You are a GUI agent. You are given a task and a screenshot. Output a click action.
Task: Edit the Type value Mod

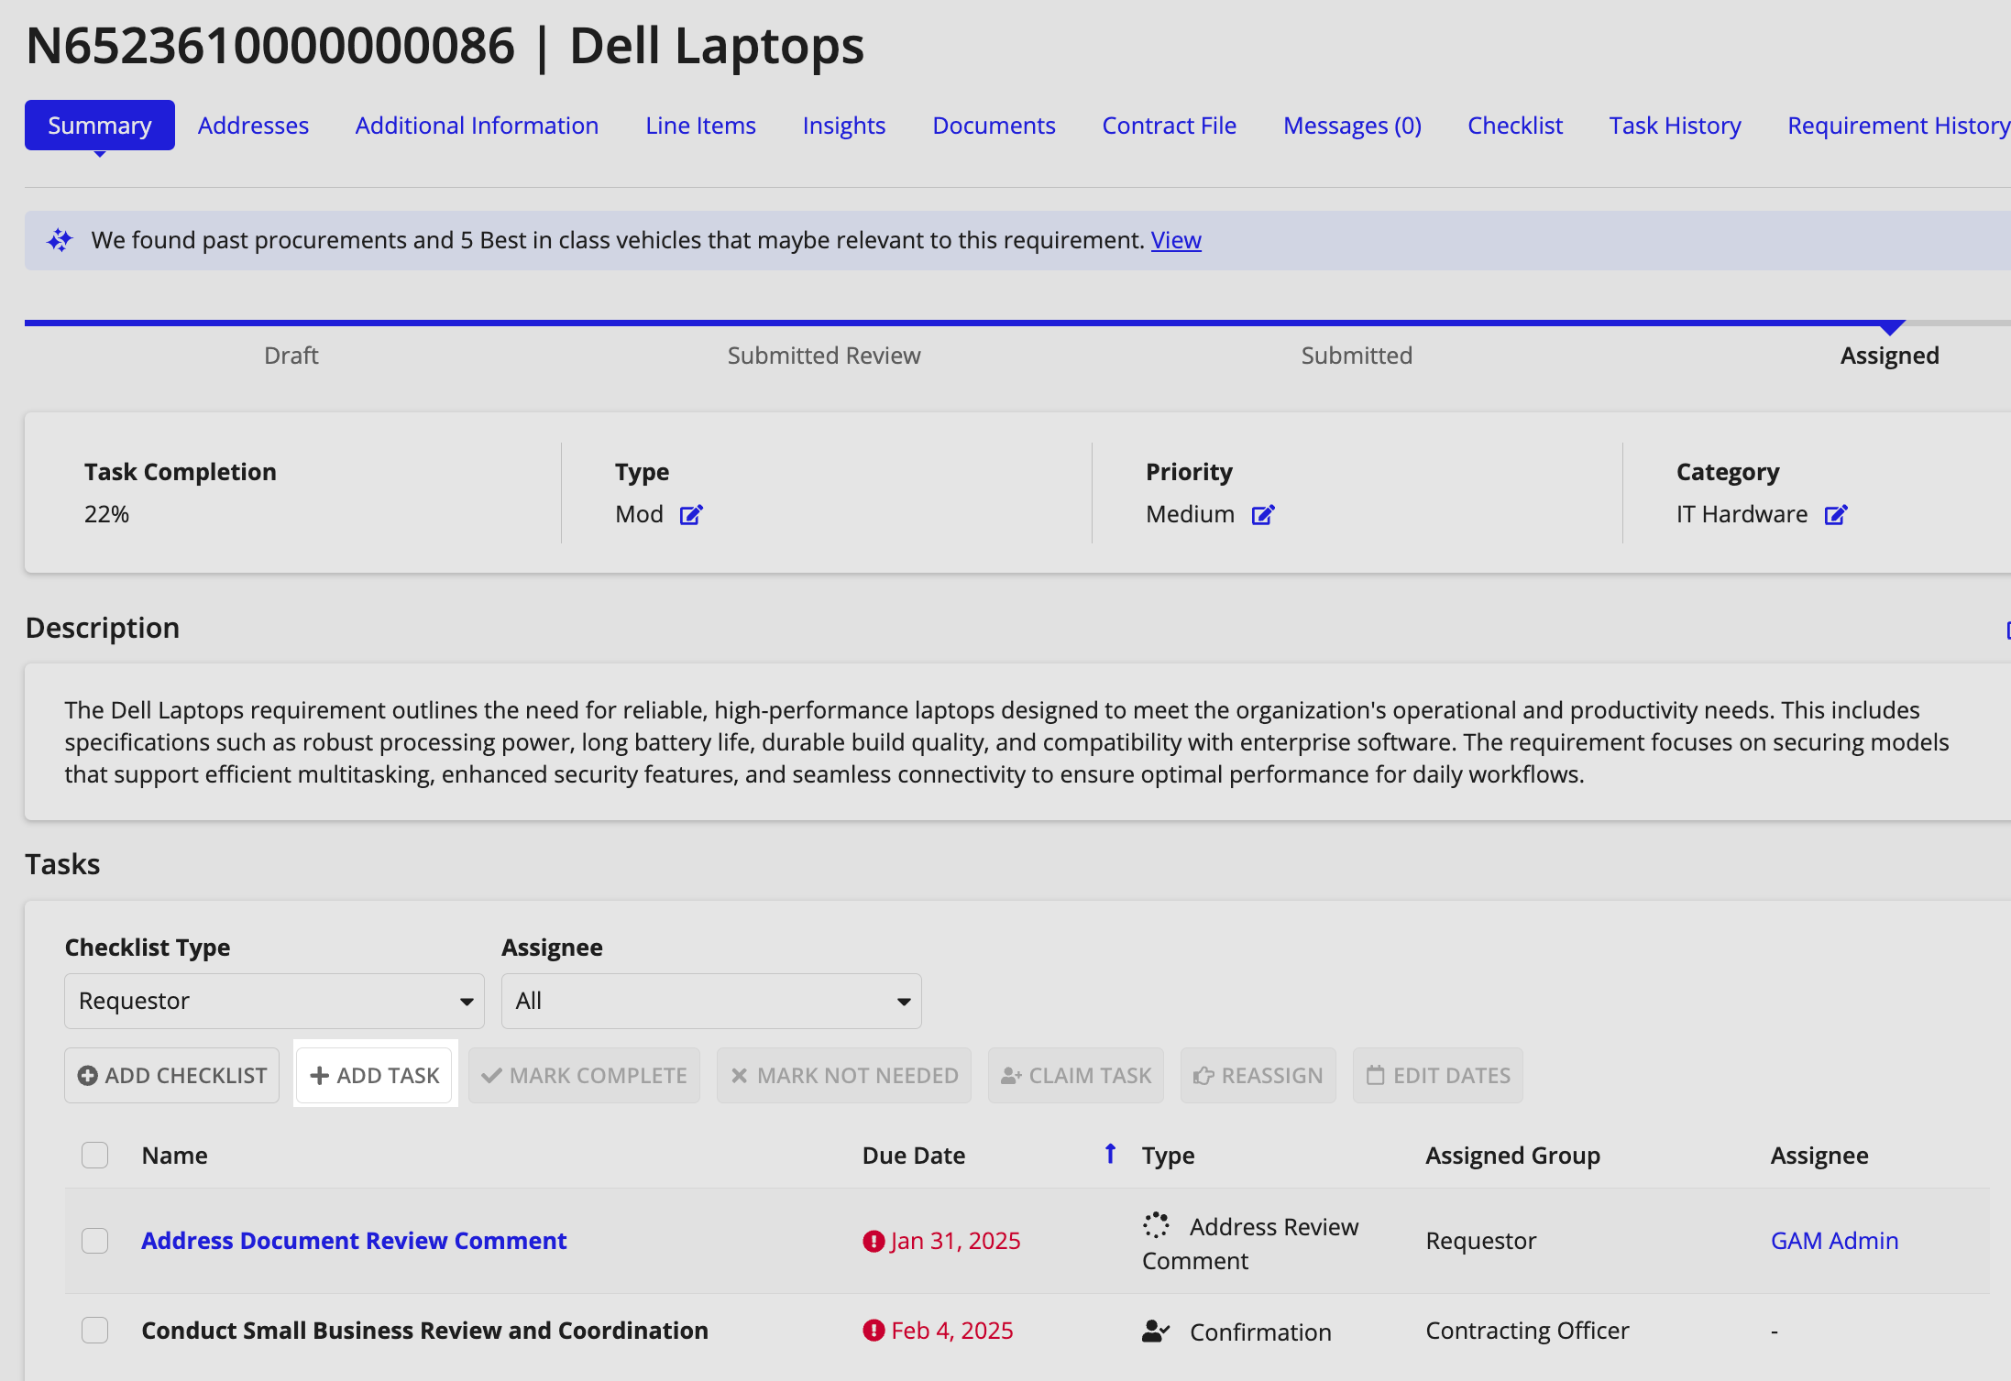point(691,515)
